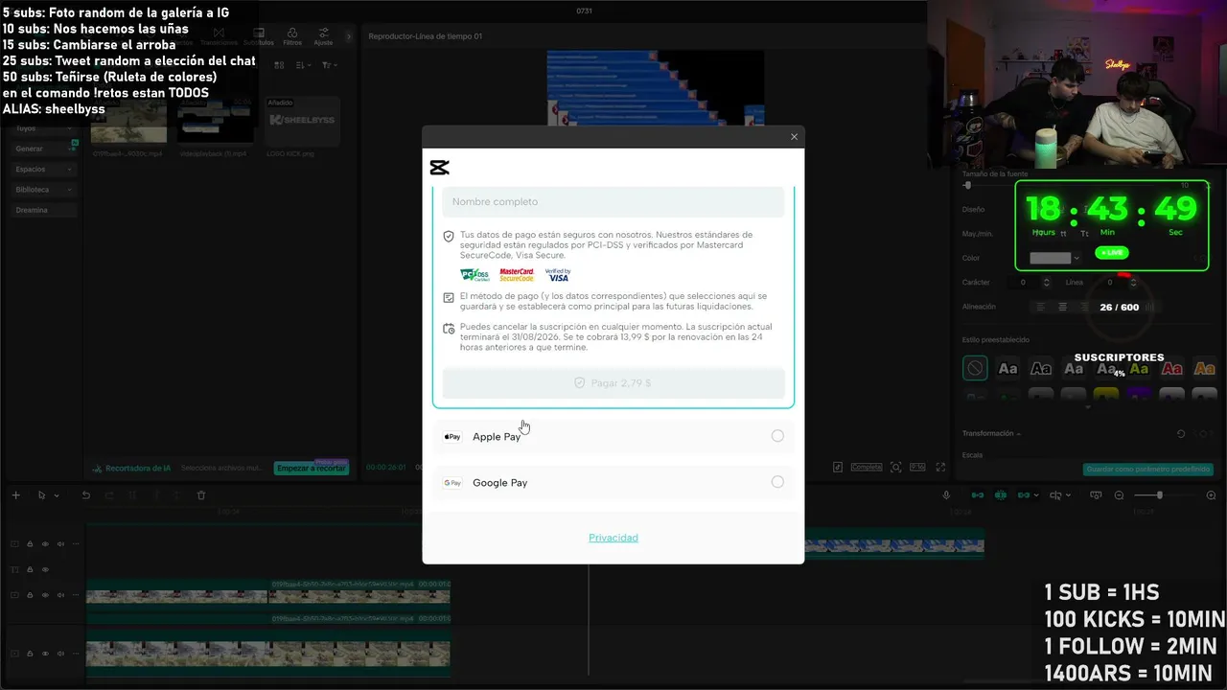1227x690 pixels.
Task: Close the payment dialog
Action: (794, 137)
